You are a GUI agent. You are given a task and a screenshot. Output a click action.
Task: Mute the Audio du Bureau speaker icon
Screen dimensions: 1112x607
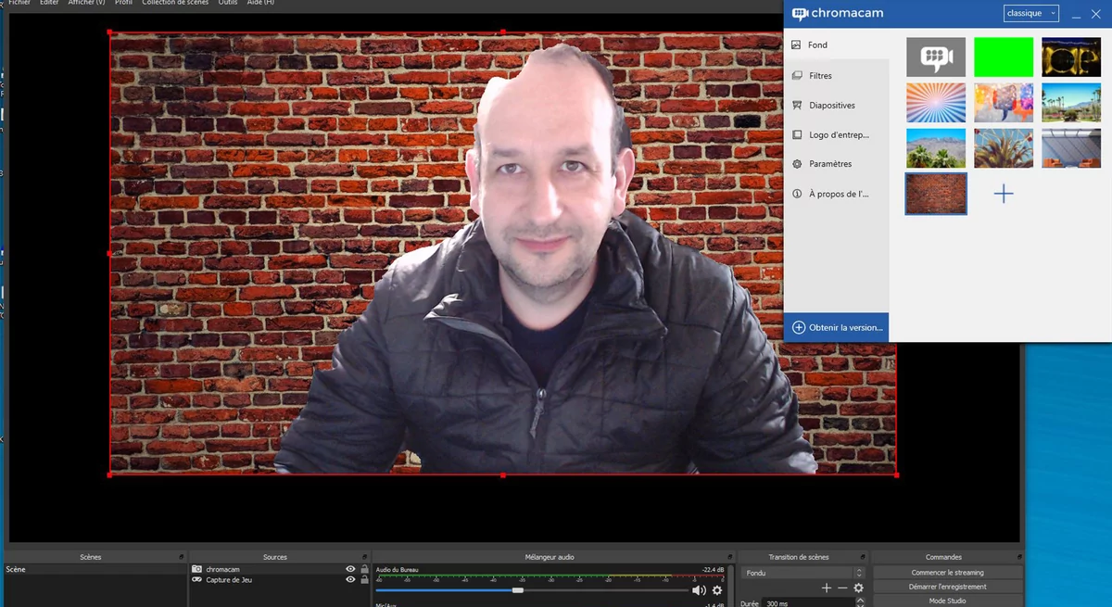pos(699,590)
